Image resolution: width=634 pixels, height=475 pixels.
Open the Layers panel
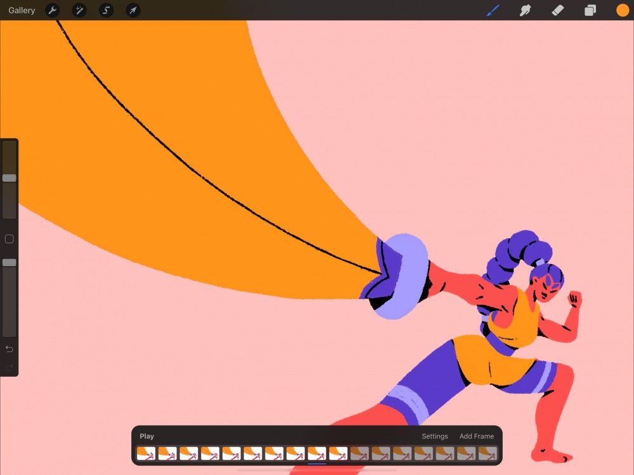click(x=590, y=10)
